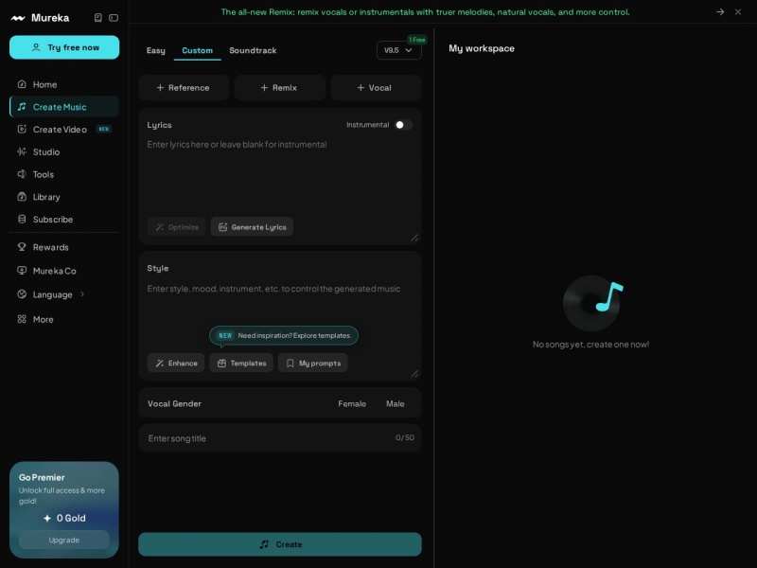Click the Templates button under Style
The height and width of the screenshot is (568, 757).
click(241, 363)
